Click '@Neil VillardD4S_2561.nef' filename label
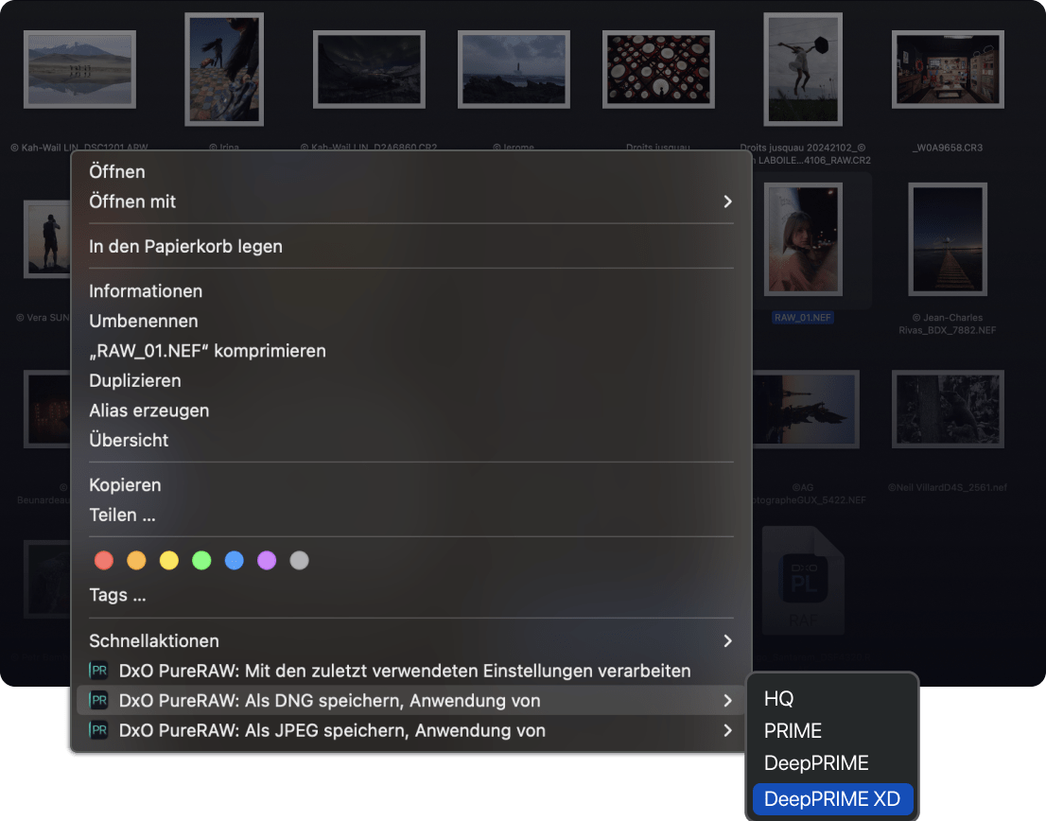The width and height of the screenshot is (1046, 821). point(948,487)
